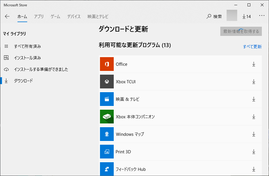Open the ホーム tab
The image size is (269, 176).
point(22,16)
